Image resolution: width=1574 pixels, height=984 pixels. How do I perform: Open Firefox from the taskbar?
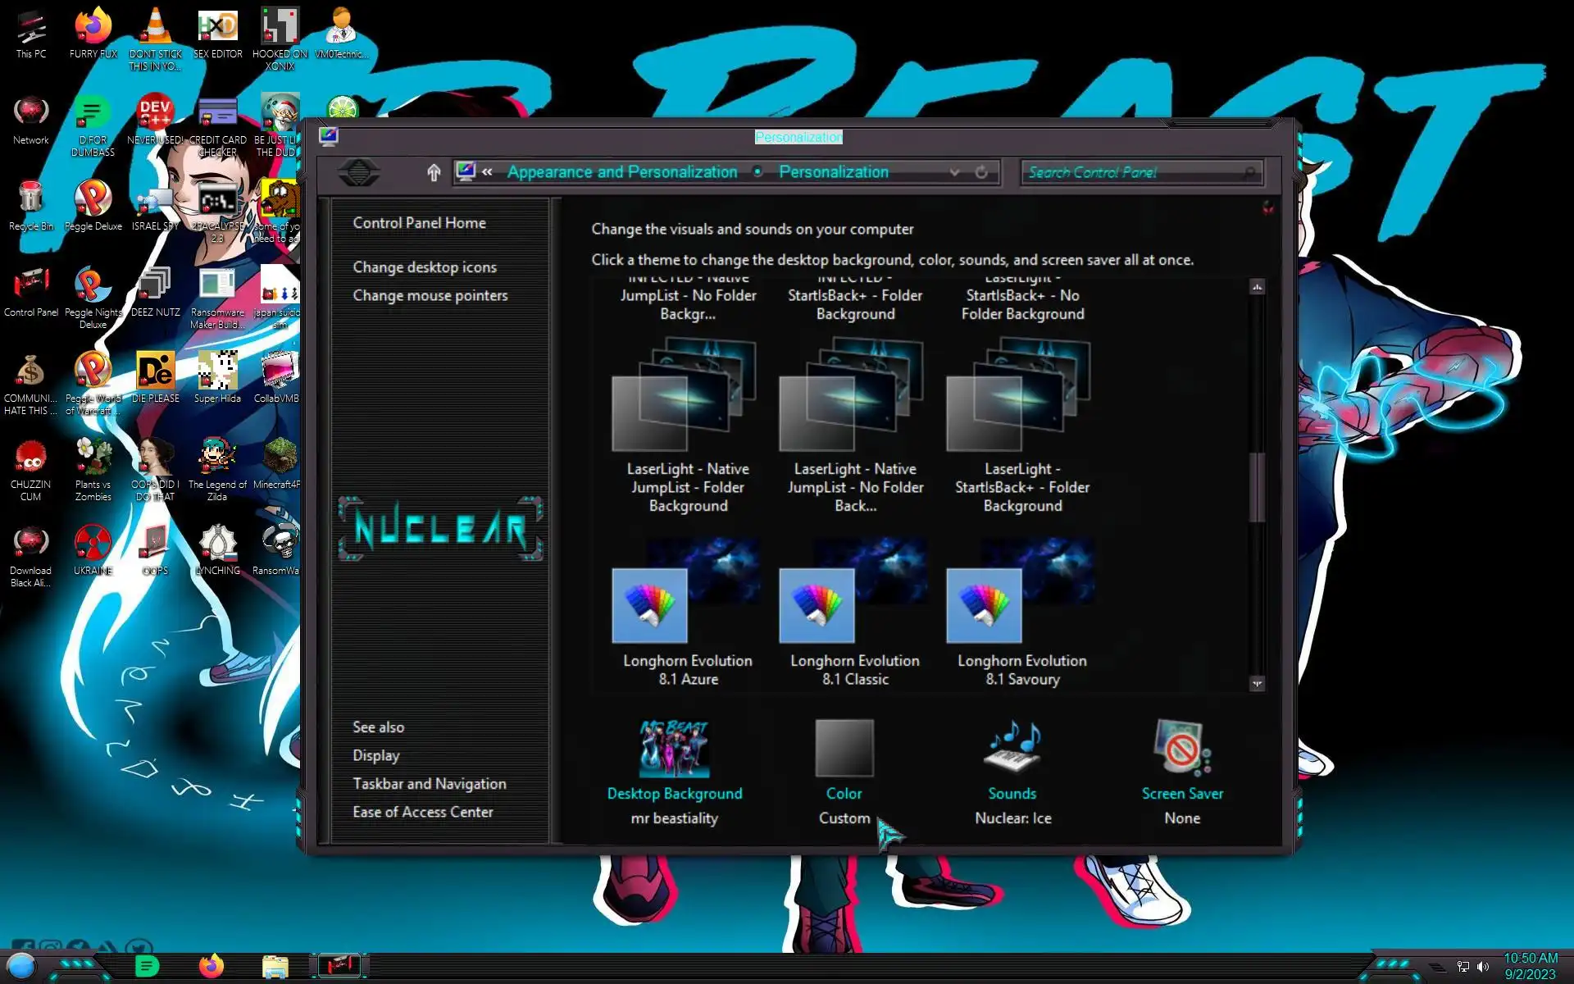212,966
